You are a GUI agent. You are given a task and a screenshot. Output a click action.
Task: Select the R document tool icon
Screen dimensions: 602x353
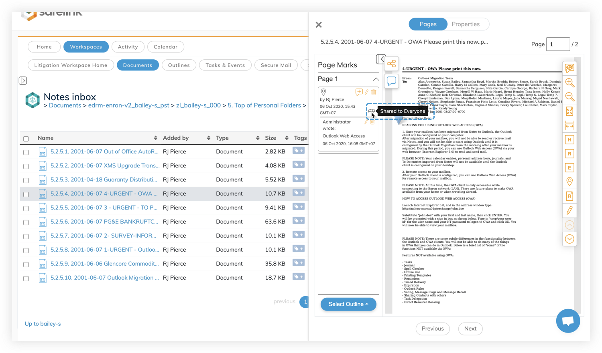click(x=569, y=196)
